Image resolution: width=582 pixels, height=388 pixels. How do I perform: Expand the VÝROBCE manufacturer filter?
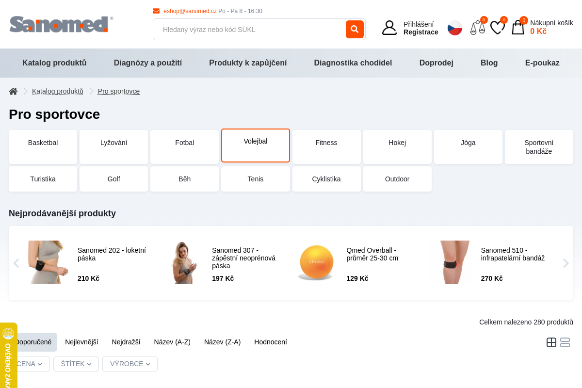pyautogui.click(x=130, y=364)
